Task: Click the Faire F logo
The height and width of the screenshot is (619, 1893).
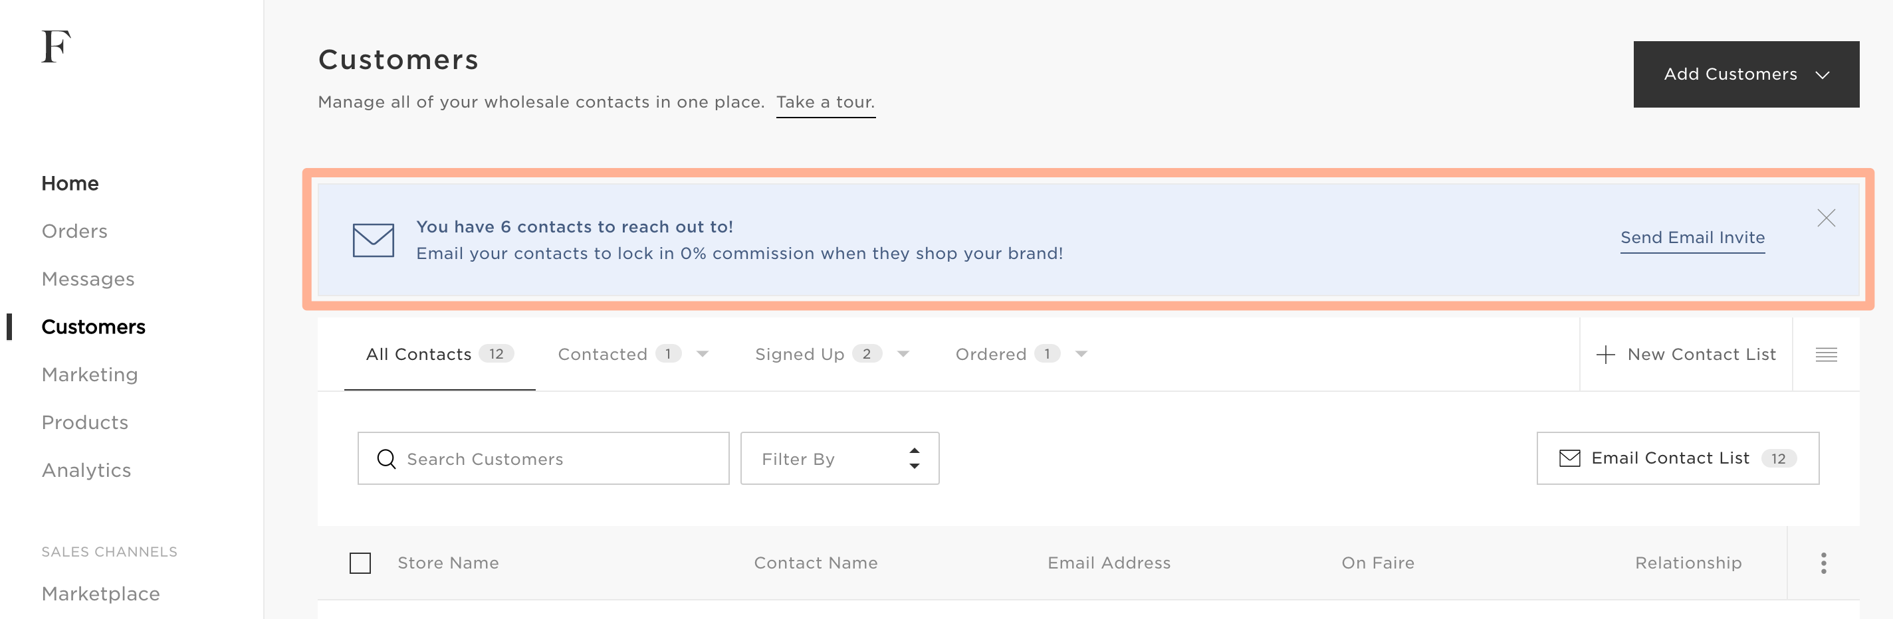Action: click(x=56, y=46)
